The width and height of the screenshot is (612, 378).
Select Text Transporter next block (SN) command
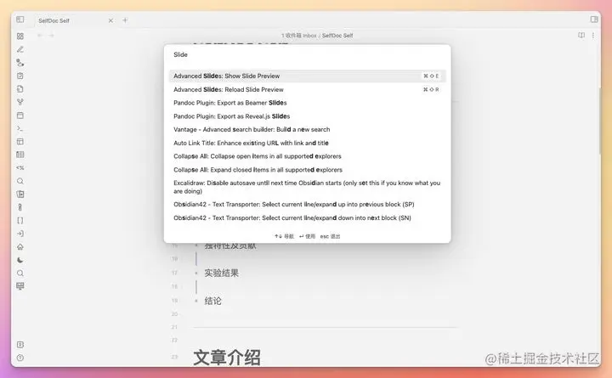click(307, 217)
